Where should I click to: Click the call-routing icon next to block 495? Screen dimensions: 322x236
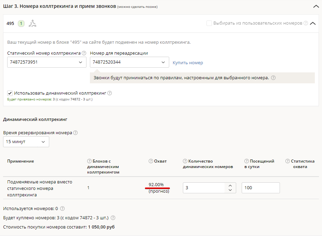pyautogui.click(x=32, y=24)
